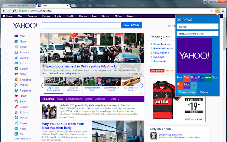Click the Finance chart icon

16,52
